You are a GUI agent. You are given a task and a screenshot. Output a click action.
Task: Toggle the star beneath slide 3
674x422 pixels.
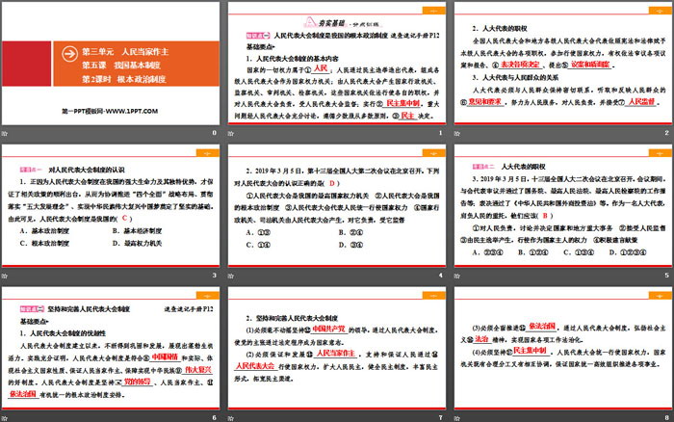click(x=5, y=276)
